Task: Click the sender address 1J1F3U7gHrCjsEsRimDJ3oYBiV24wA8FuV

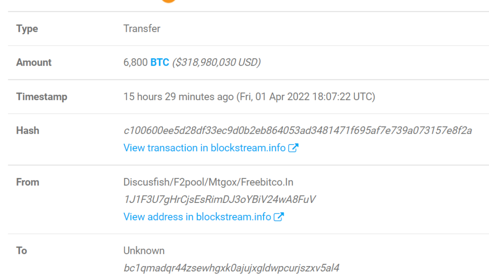Action: 220,200
